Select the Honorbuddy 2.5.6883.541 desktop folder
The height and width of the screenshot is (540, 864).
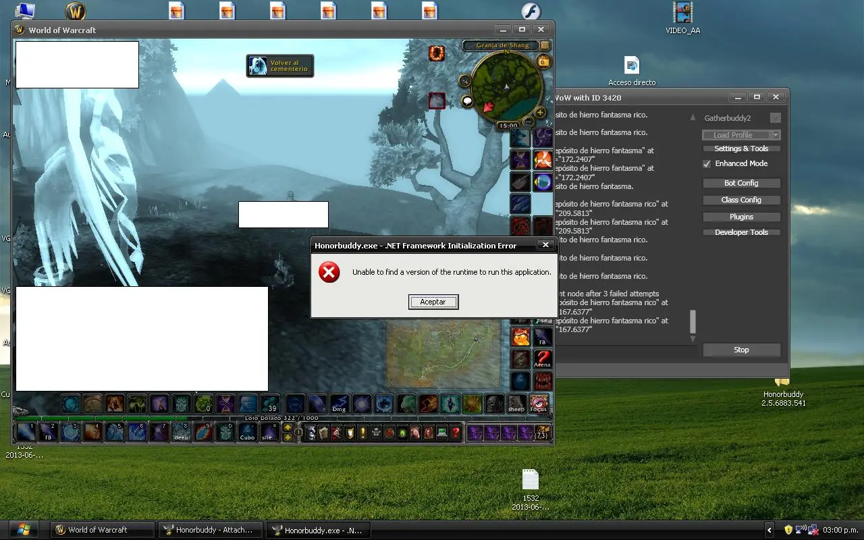point(783,394)
